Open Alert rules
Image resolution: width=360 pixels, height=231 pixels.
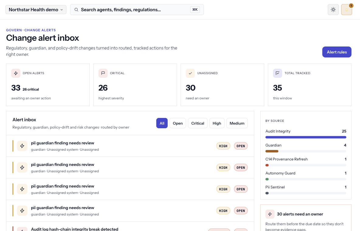coord(337,52)
